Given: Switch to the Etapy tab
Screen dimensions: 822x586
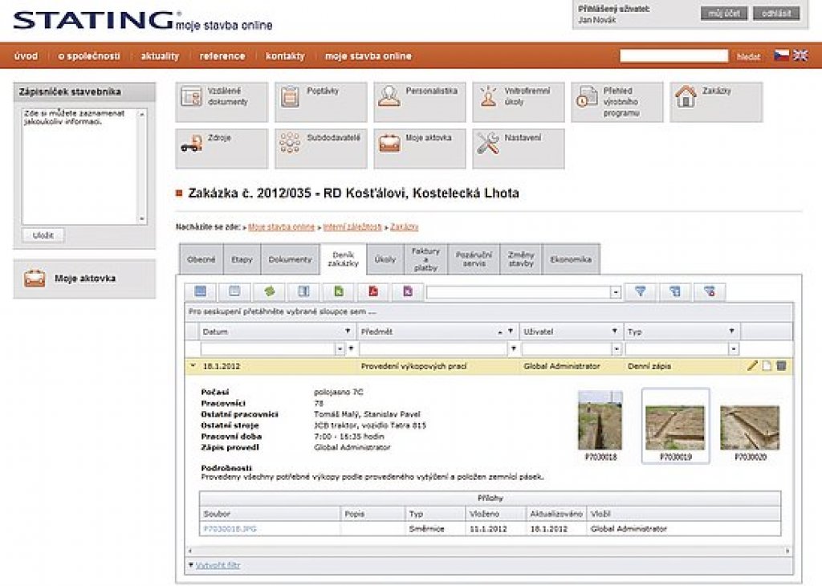Looking at the screenshot, I should point(242,260).
